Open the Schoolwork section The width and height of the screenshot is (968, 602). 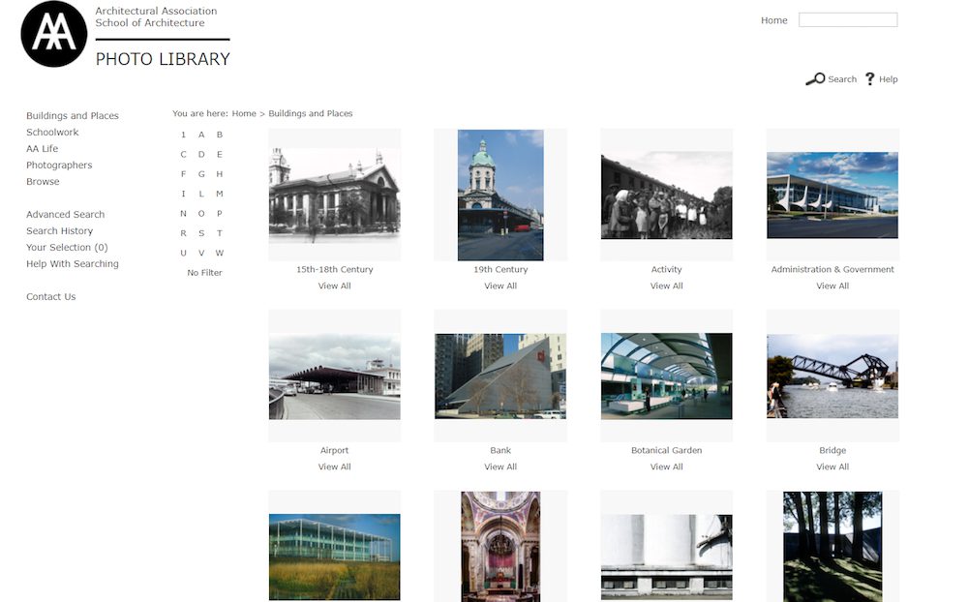pyautogui.click(x=52, y=132)
